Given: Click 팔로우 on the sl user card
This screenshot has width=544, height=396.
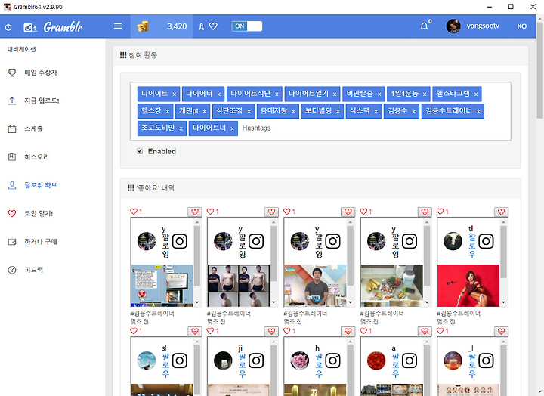Looking at the screenshot, I should [x=165, y=365].
